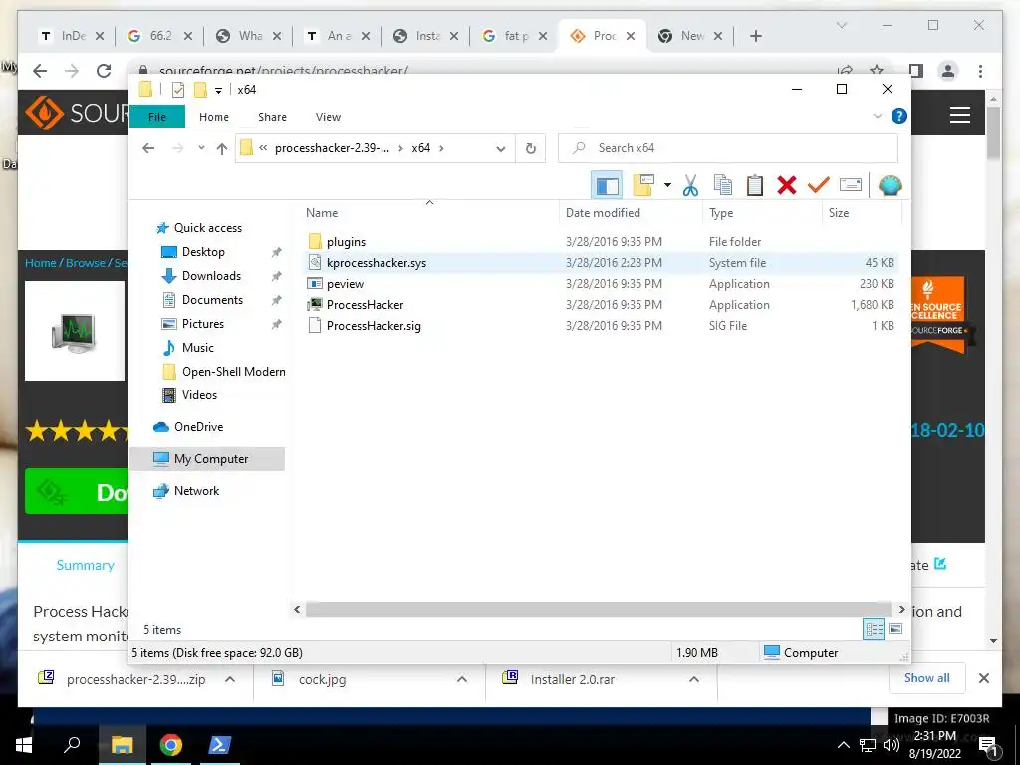Open the Home ribbon tab
Screen dimensions: 1020x765
(x=214, y=117)
